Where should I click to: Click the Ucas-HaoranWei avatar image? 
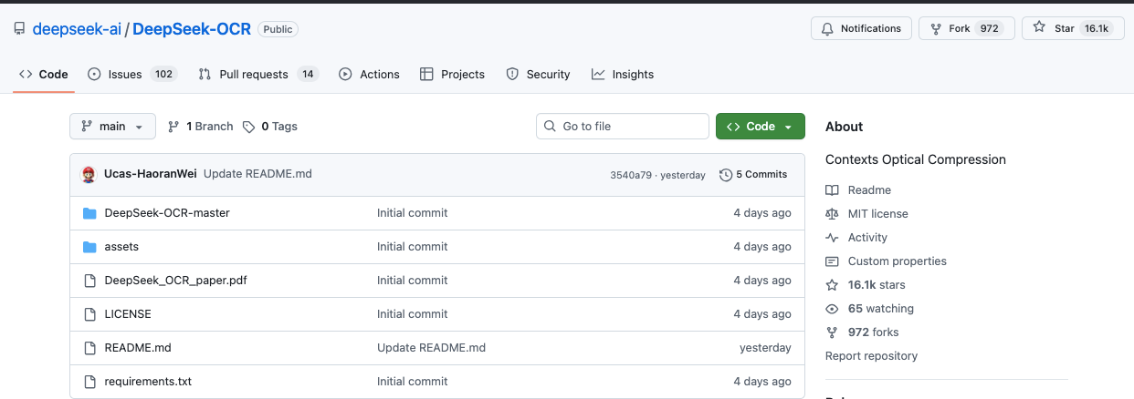click(x=89, y=174)
